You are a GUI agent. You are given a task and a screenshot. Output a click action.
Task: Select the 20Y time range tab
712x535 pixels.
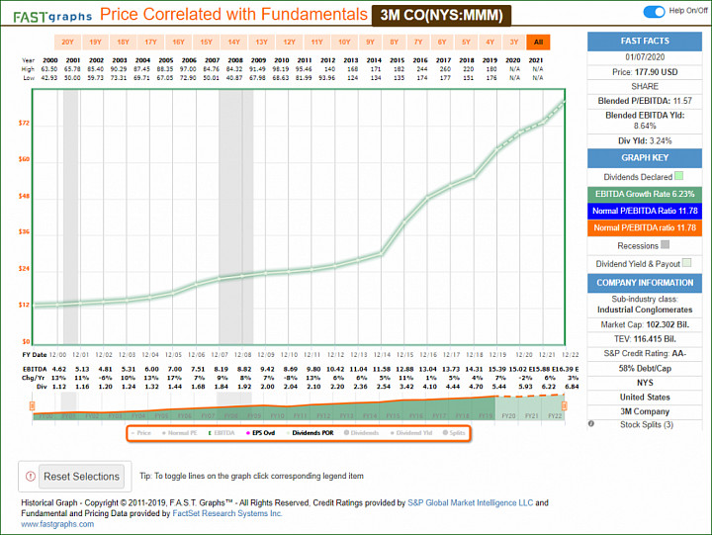point(67,43)
